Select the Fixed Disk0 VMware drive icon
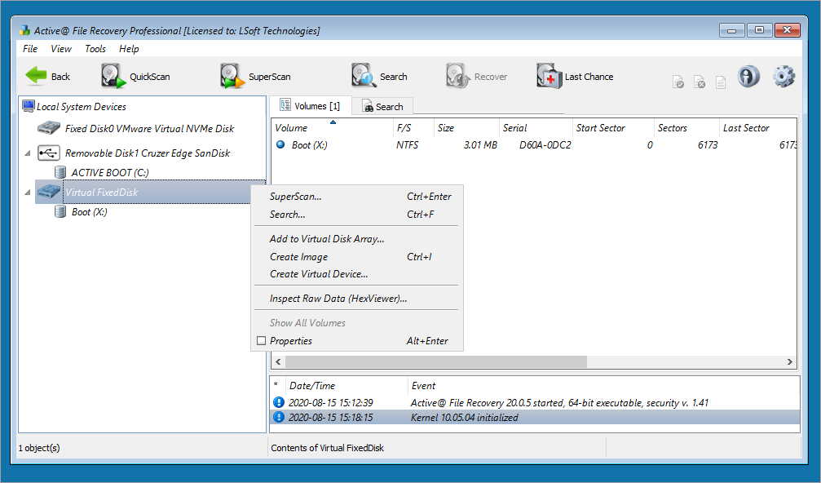821x483 pixels. tap(49, 128)
